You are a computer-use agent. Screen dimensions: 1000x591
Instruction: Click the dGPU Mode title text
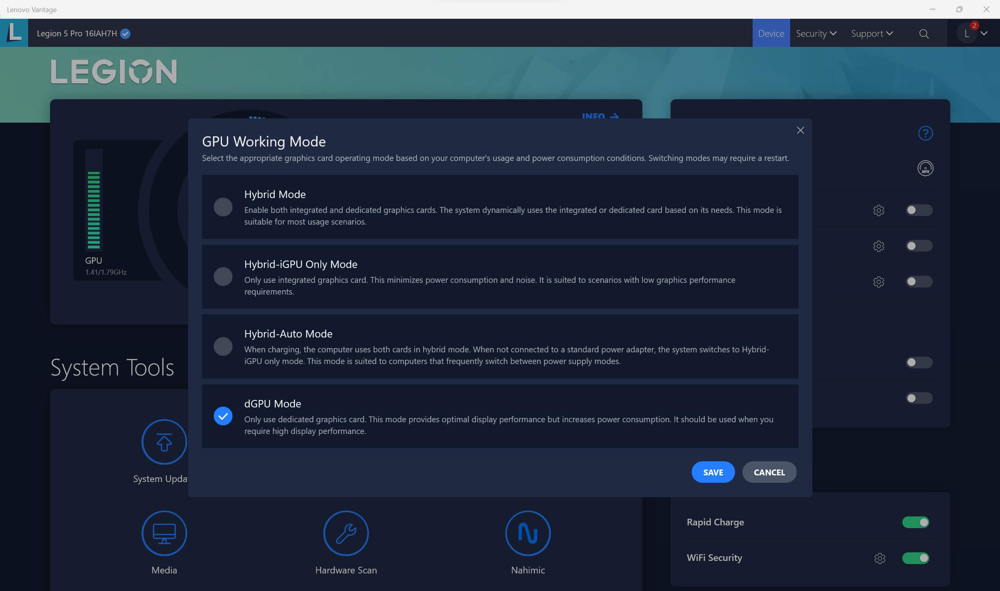click(272, 404)
